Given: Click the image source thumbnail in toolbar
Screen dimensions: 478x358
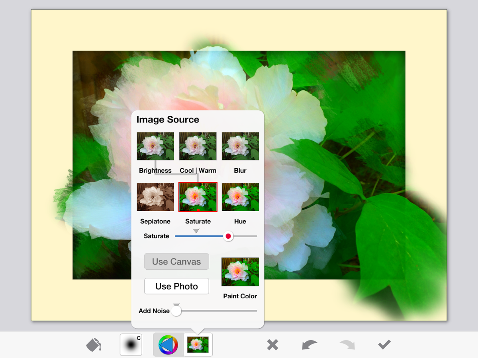Looking at the screenshot, I should (198, 344).
